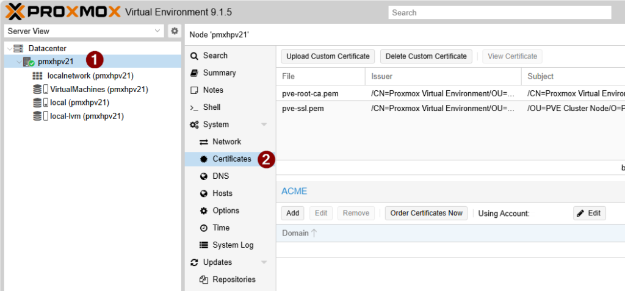Screen dimensions: 625x291
Task: Click the local-lvm storage icon
Action: (x=40, y=116)
